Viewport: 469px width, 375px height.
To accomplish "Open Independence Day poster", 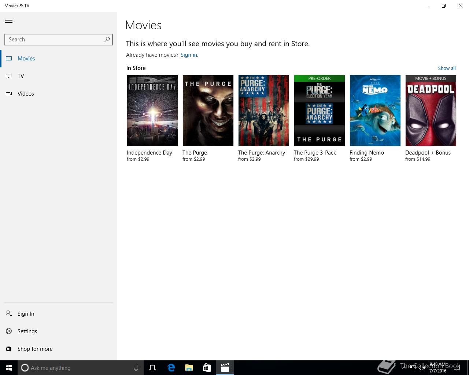I will point(152,111).
